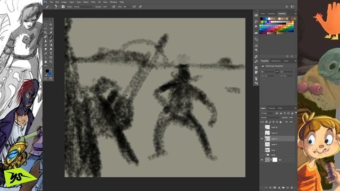The image size is (340, 191).
Task: Change the screen mode
Action: coord(51,79)
